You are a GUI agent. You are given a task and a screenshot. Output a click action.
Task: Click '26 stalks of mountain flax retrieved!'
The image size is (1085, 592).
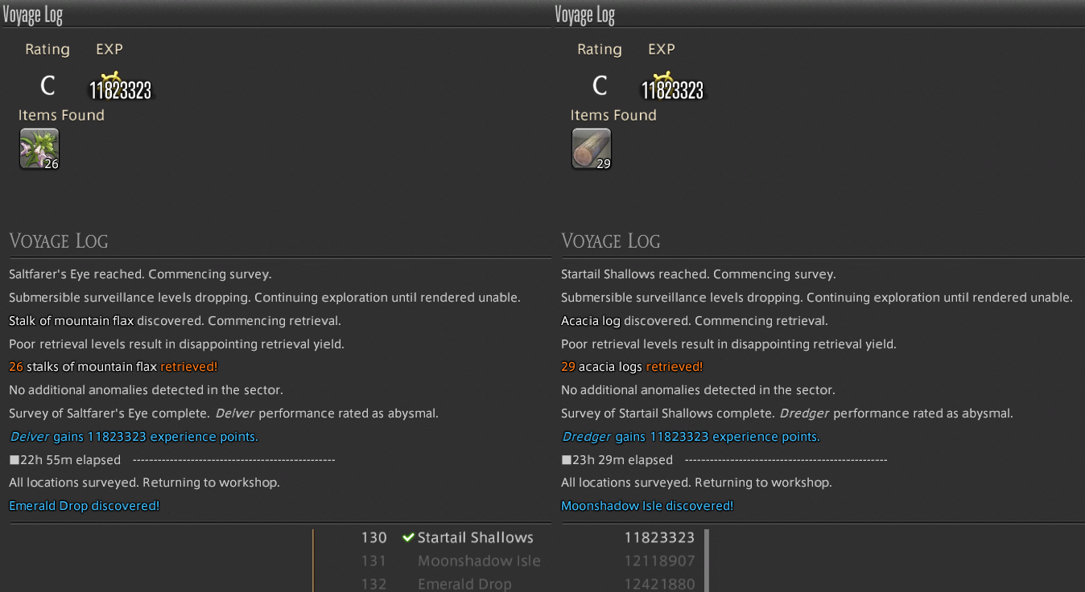[113, 367]
